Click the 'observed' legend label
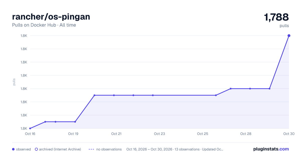 click(23, 149)
